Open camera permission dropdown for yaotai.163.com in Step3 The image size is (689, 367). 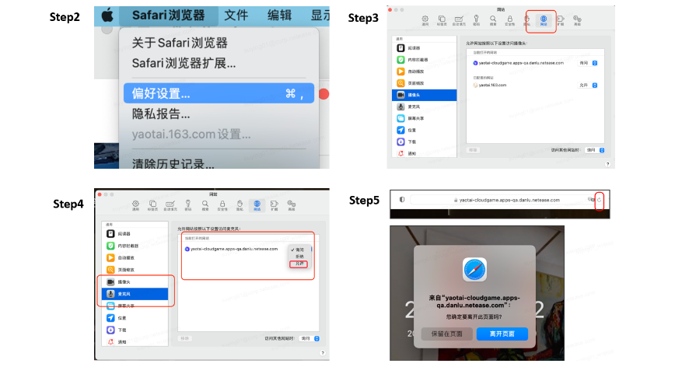[x=588, y=86]
